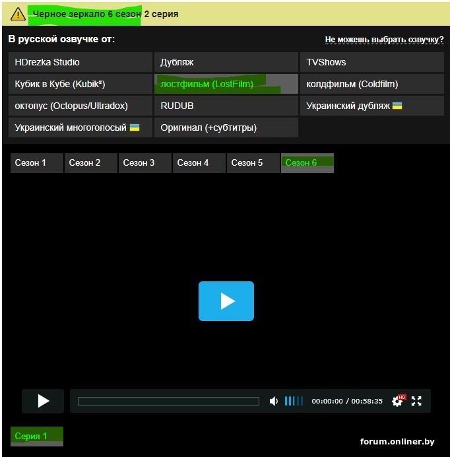Switch to Сезон 5 tab
The width and height of the screenshot is (450, 457).
pos(253,163)
